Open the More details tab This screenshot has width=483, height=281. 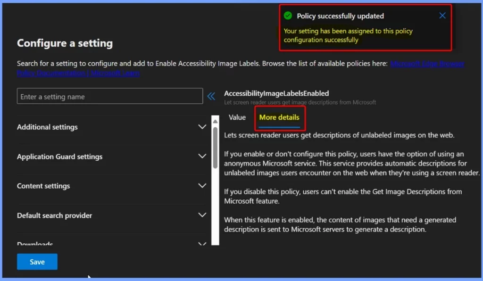click(x=279, y=117)
